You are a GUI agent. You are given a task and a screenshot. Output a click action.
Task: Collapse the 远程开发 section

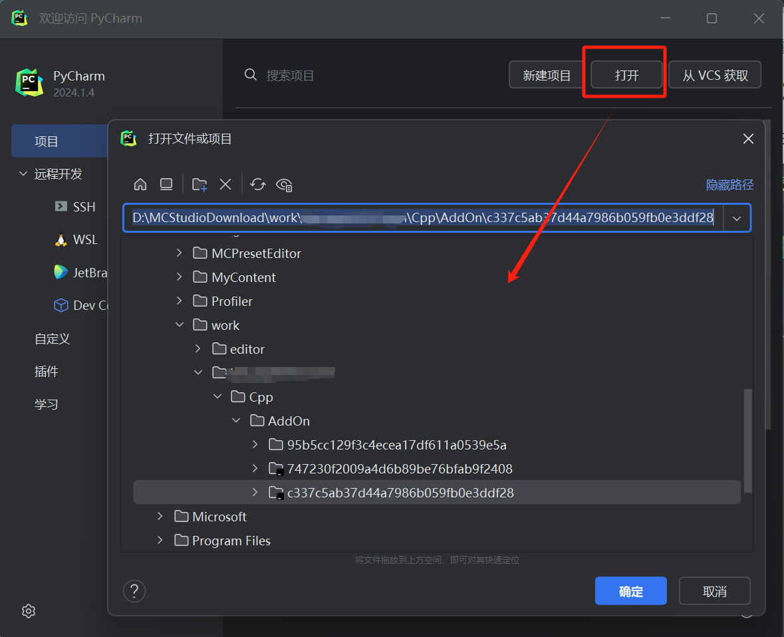coord(23,174)
